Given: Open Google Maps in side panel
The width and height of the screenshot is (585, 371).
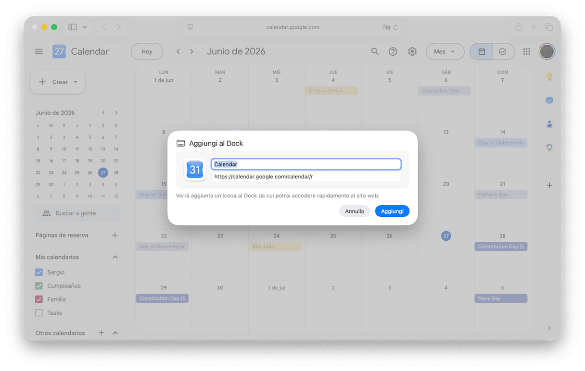Looking at the screenshot, I should tap(549, 148).
